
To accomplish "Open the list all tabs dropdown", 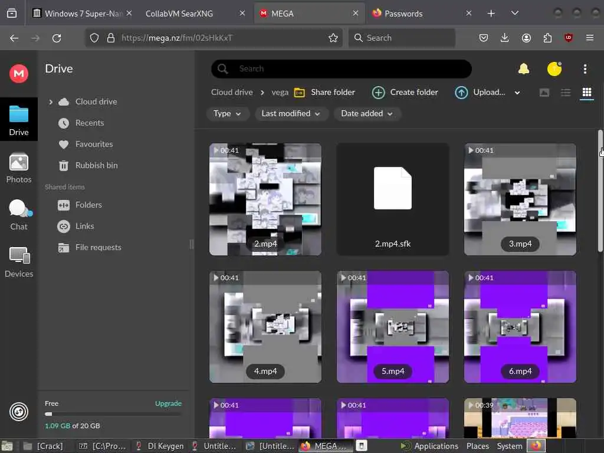I will (514, 14).
